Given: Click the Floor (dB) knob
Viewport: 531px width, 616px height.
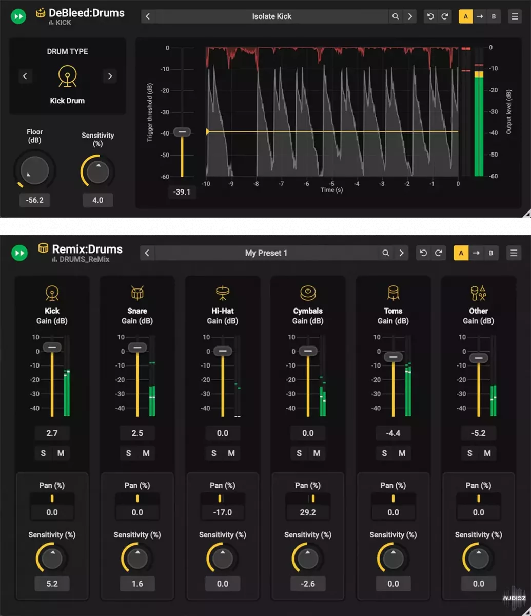Looking at the screenshot, I should pyautogui.click(x=34, y=170).
